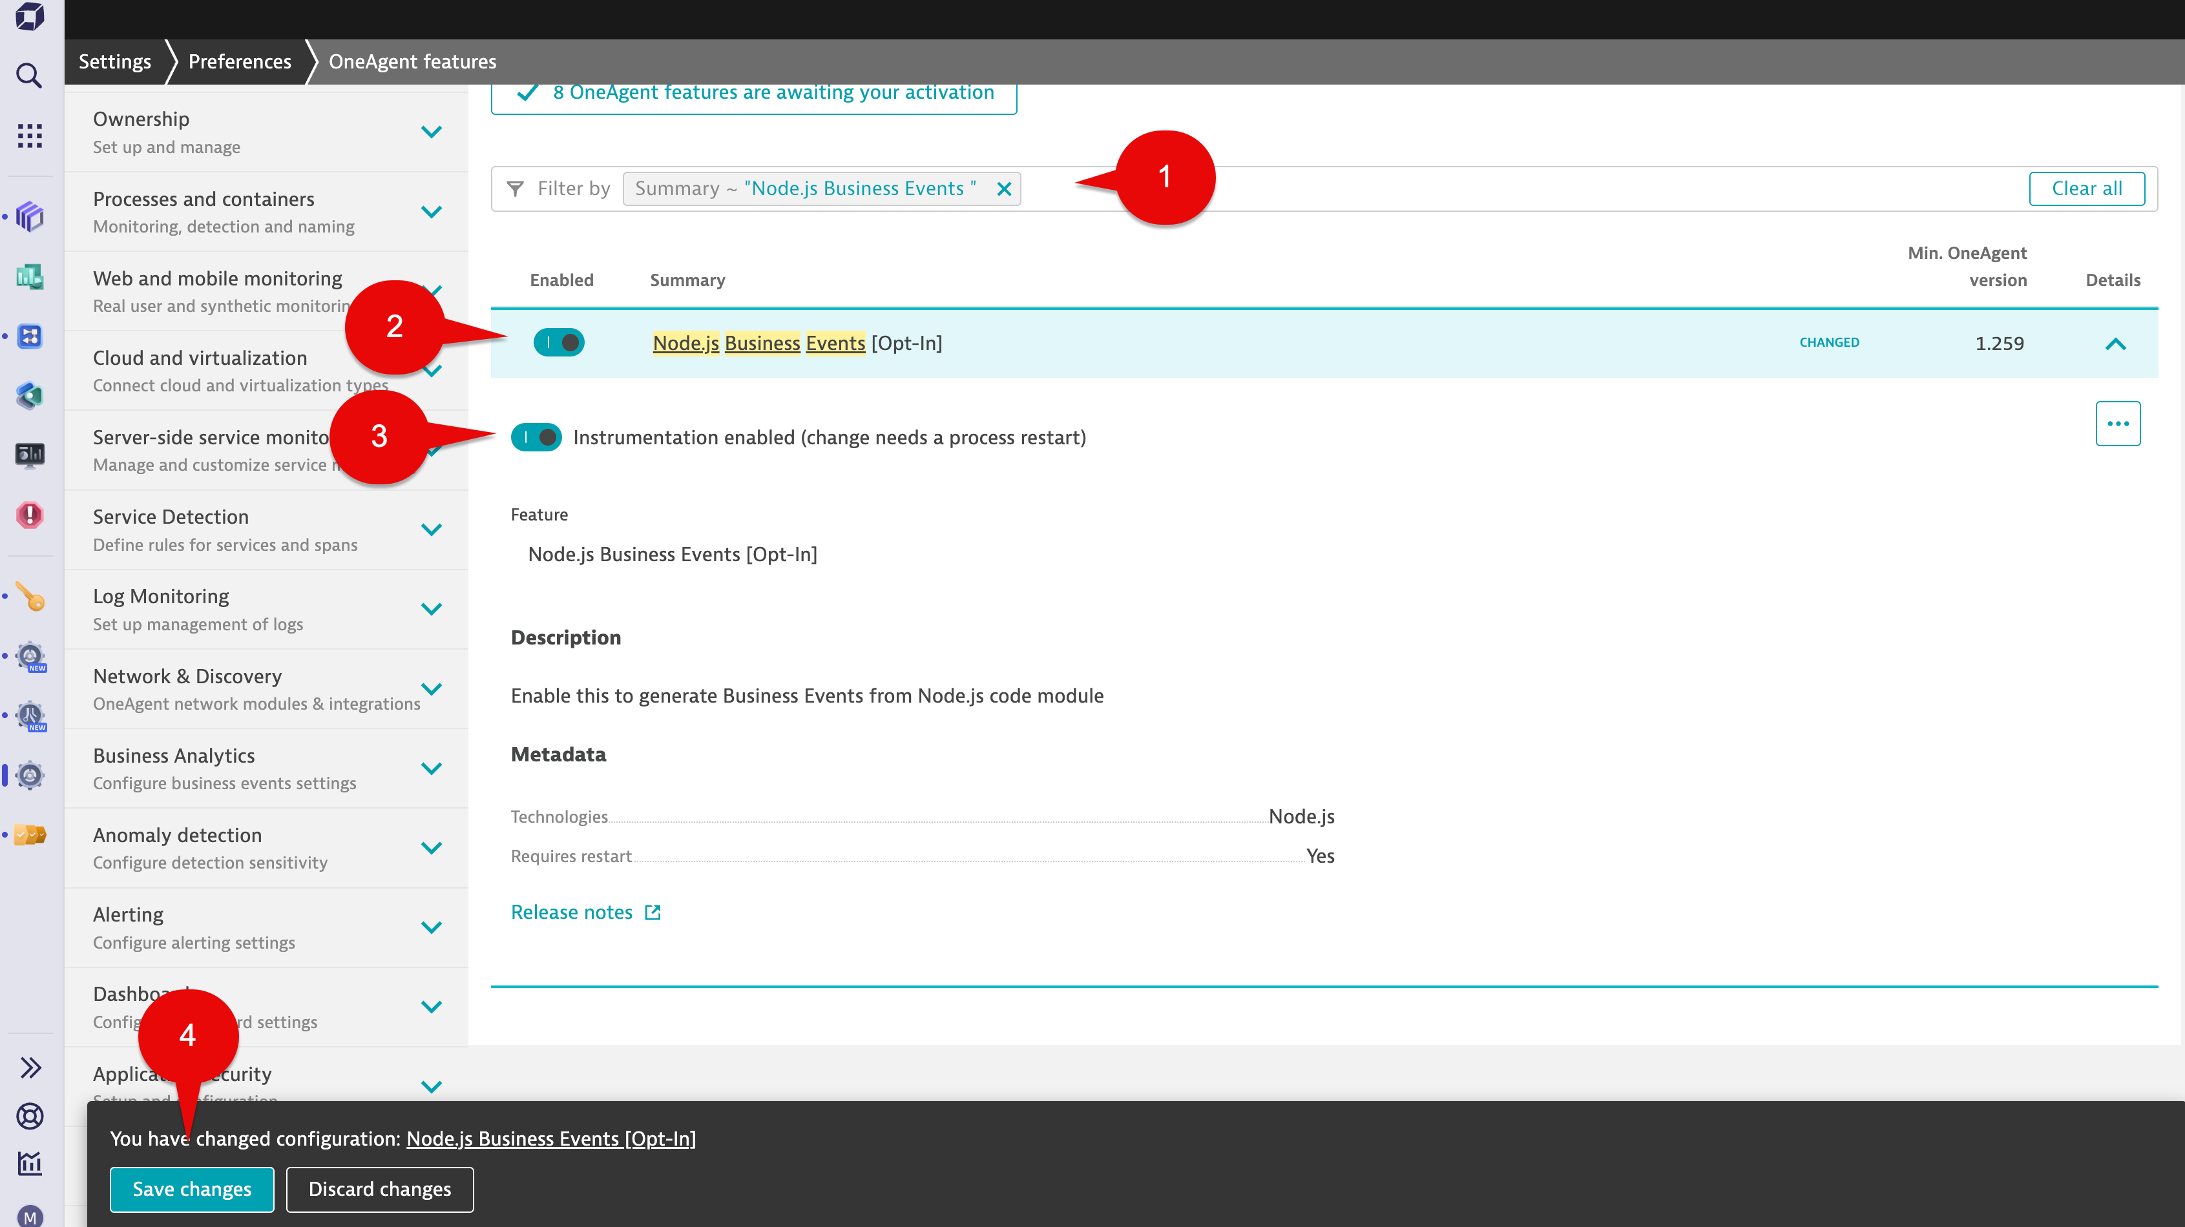
Task: Open Cloud and virtualization menu
Action: click(266, 371)
